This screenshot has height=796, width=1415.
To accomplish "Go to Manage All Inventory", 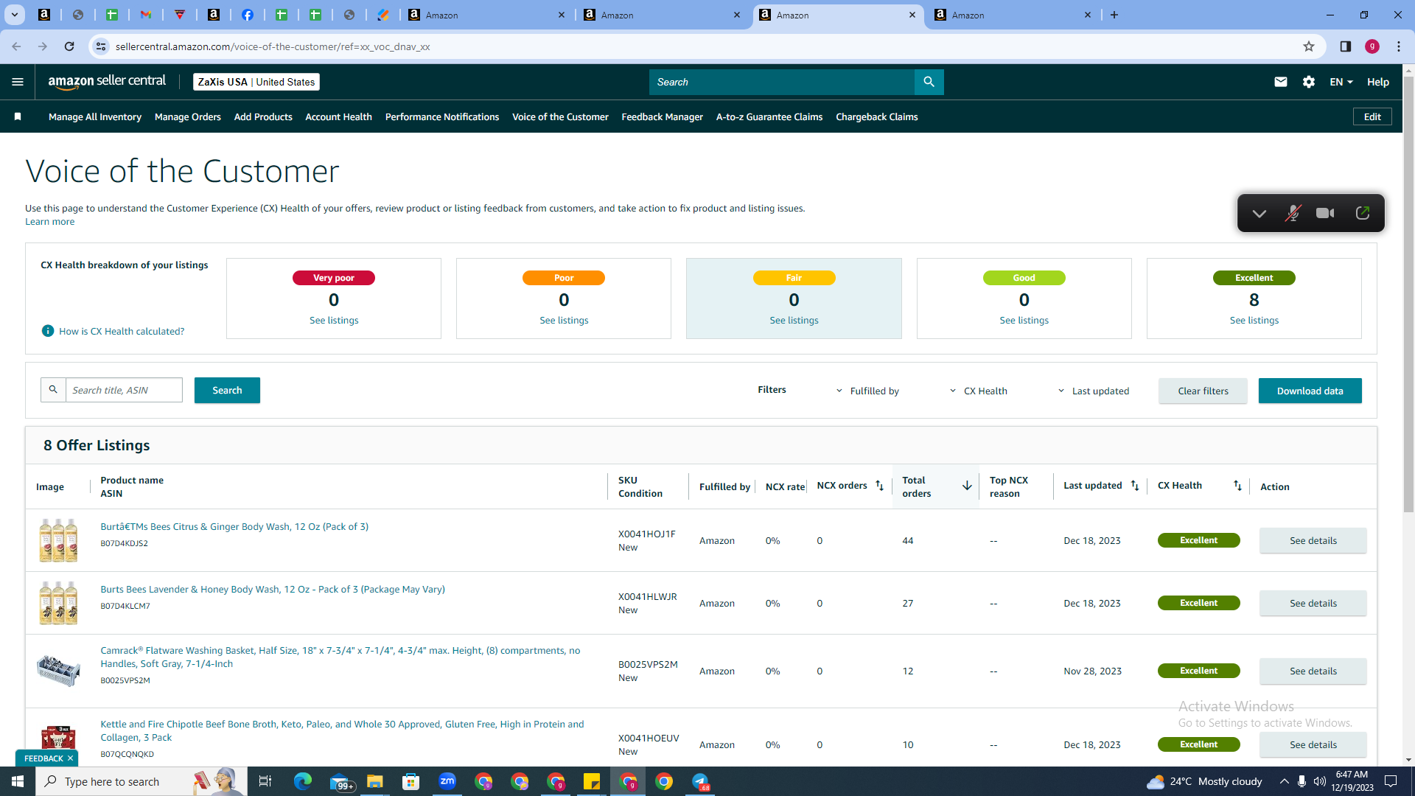I will pyautogui.click(x=95, y=116).
